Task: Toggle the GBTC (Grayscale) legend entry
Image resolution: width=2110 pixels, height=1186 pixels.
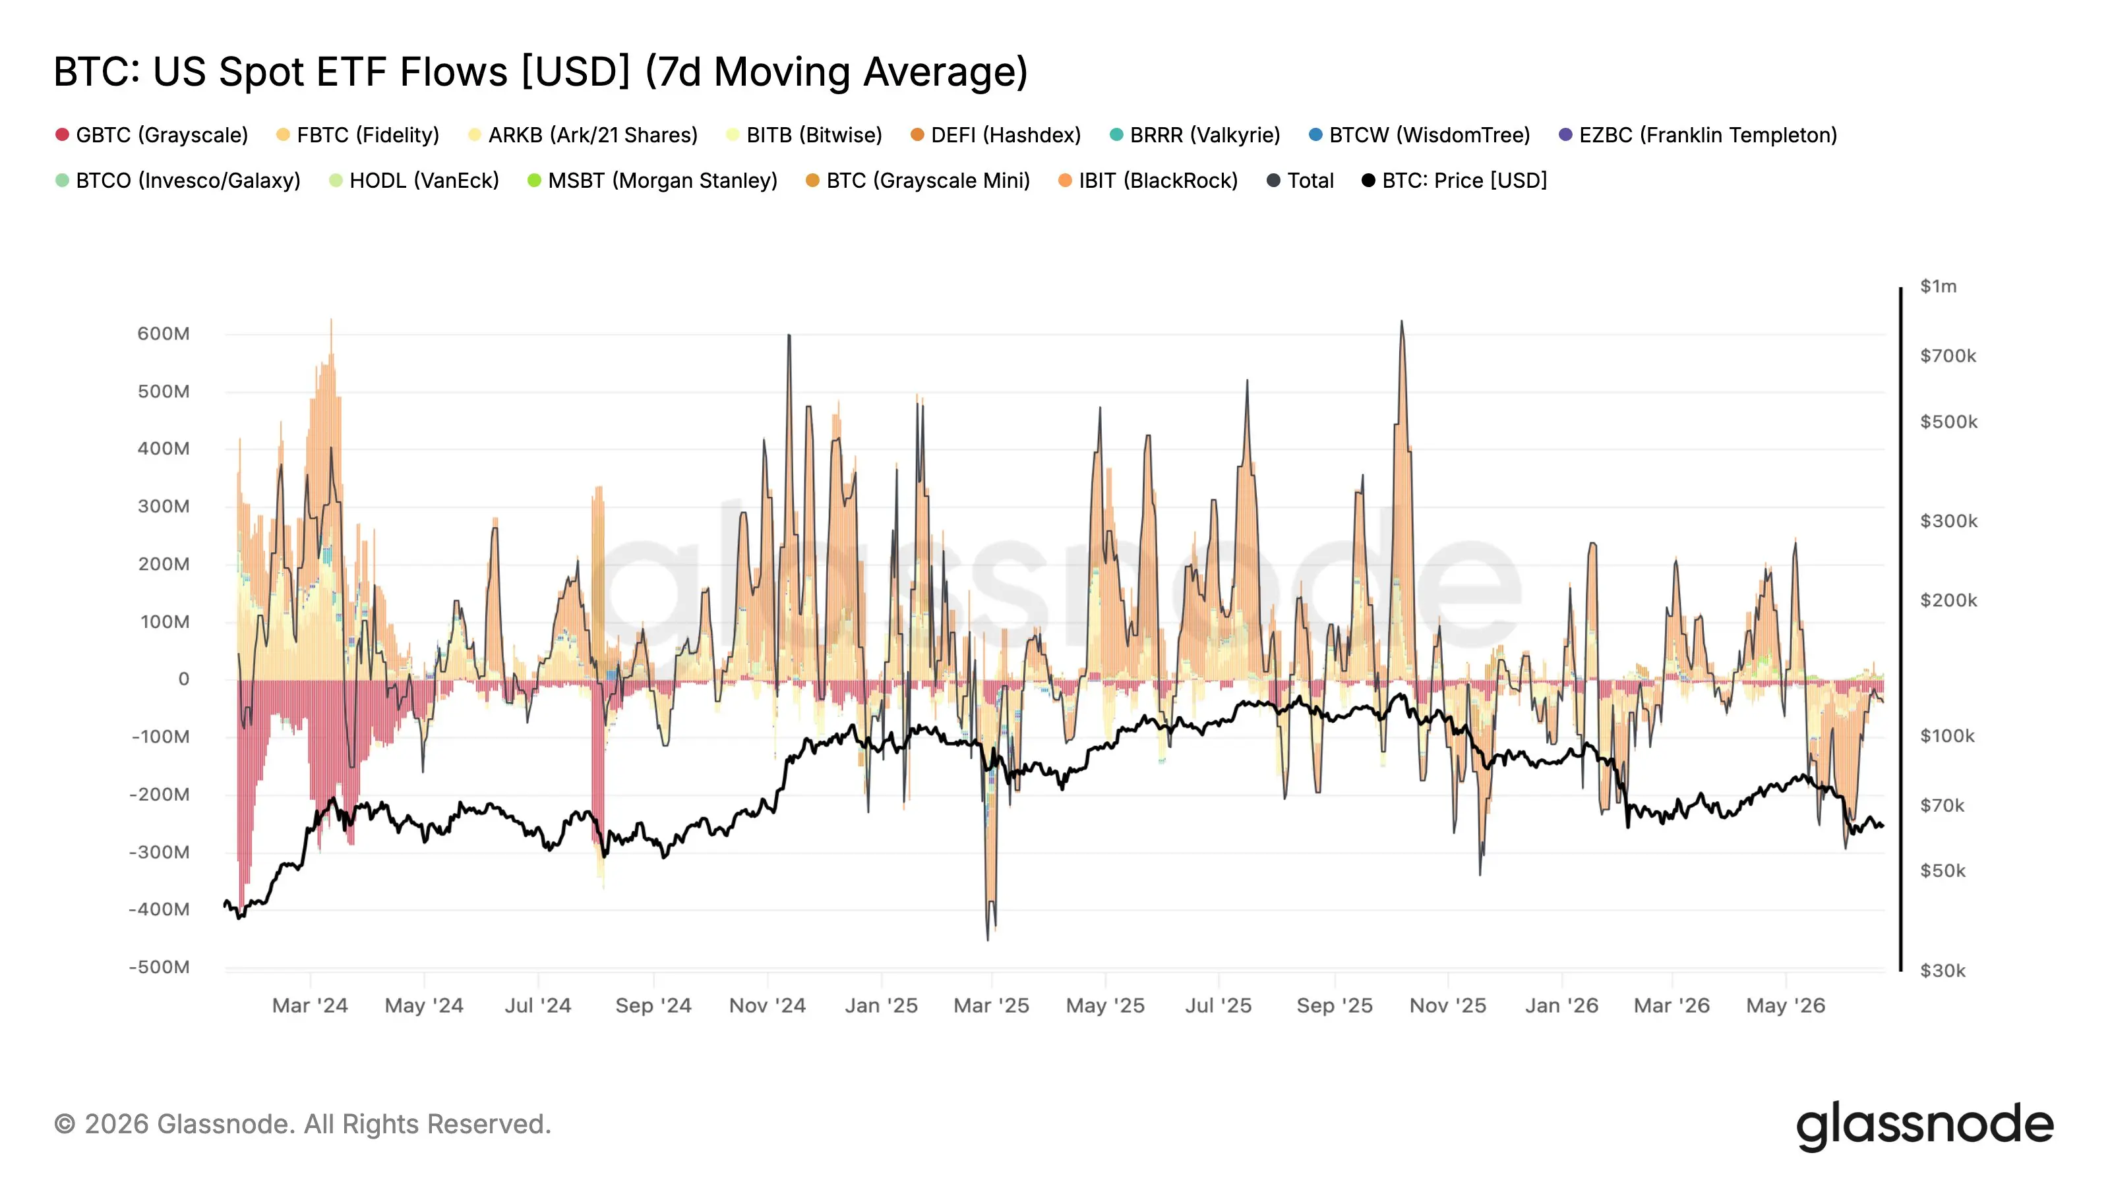Action: click(152, 135)
